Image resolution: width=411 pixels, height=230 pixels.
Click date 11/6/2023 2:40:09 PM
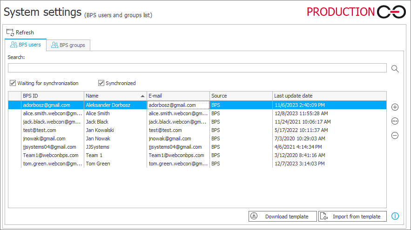click(x=330, y=105)
